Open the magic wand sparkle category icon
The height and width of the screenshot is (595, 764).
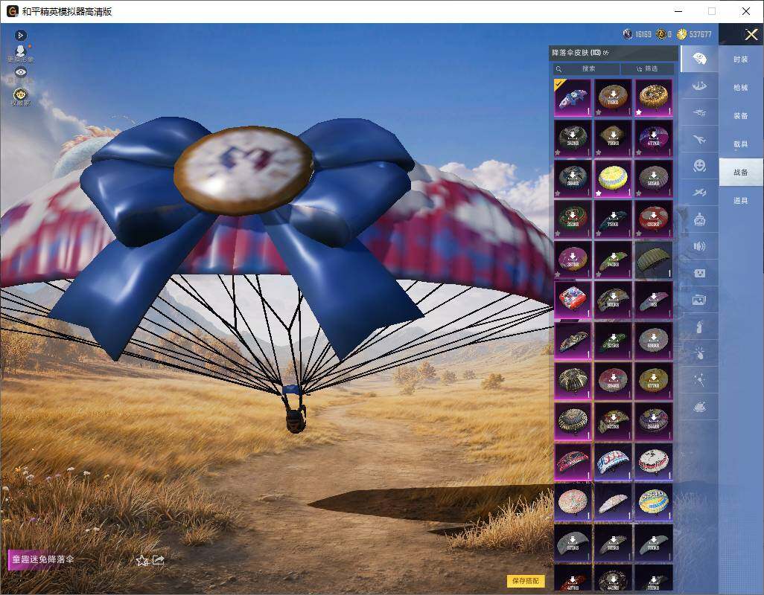click(699, 381)
